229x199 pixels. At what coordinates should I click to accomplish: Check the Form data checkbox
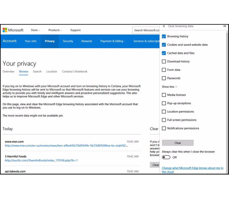[x=164, y=70]
